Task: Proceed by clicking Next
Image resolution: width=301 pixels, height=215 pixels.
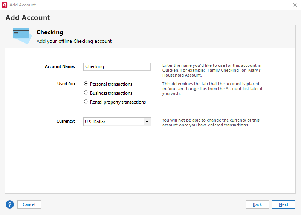Action: [x=283, y=204]
